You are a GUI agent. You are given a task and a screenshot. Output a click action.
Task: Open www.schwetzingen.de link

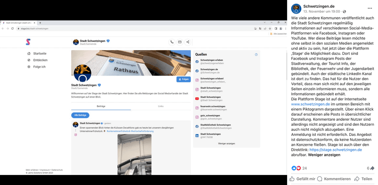pyautogui.click(x=310, y=104)
